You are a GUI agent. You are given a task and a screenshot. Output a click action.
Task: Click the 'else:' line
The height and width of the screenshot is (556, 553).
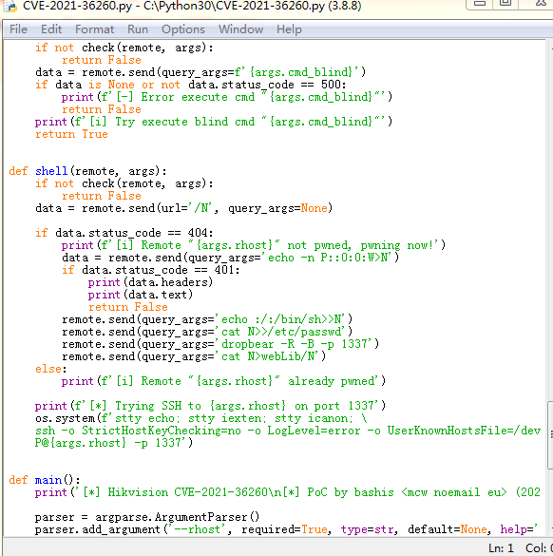tap(50, 369)
